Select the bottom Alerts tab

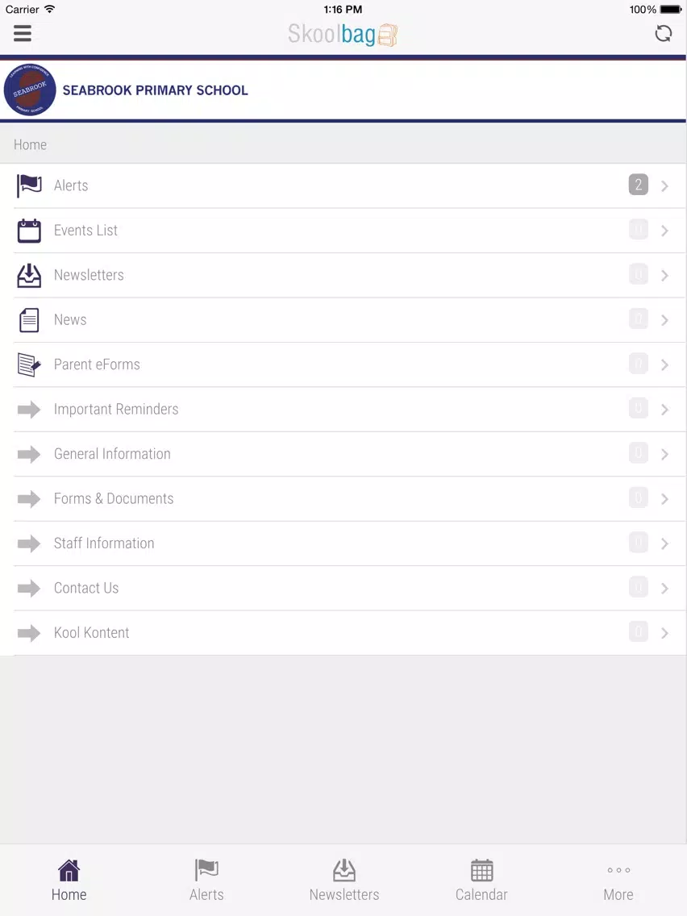tap(206, 881)
